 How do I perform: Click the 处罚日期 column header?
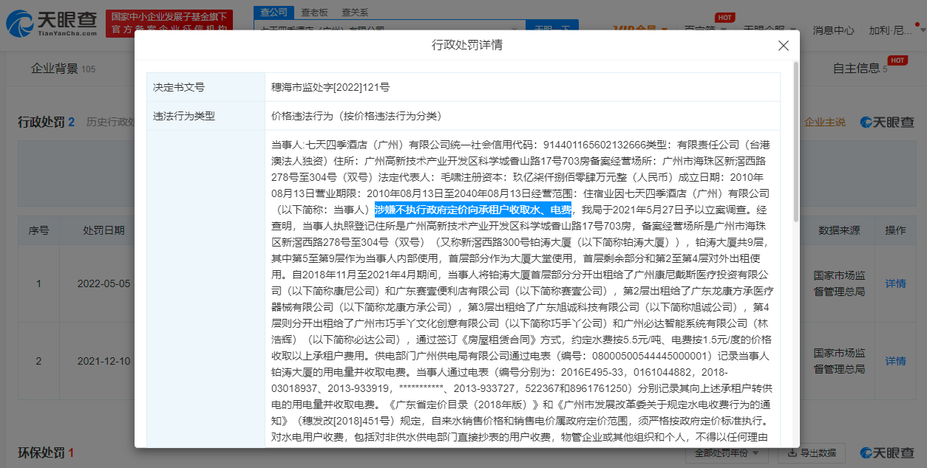103,231
